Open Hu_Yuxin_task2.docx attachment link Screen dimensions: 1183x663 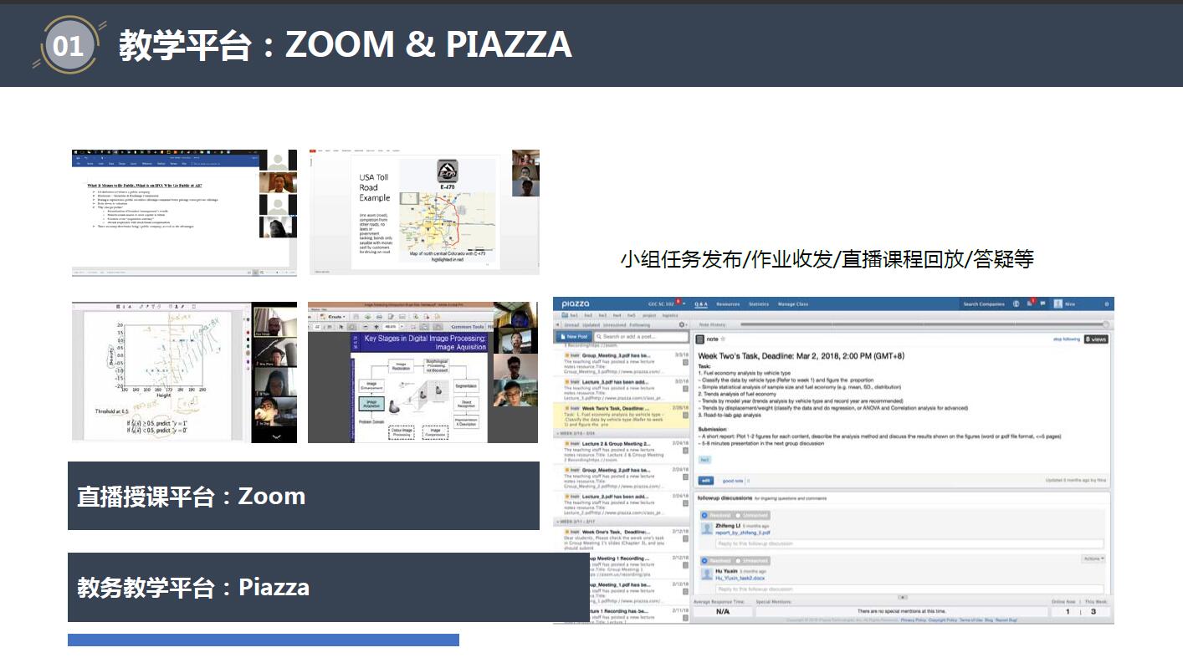click(x=740, y=578)
